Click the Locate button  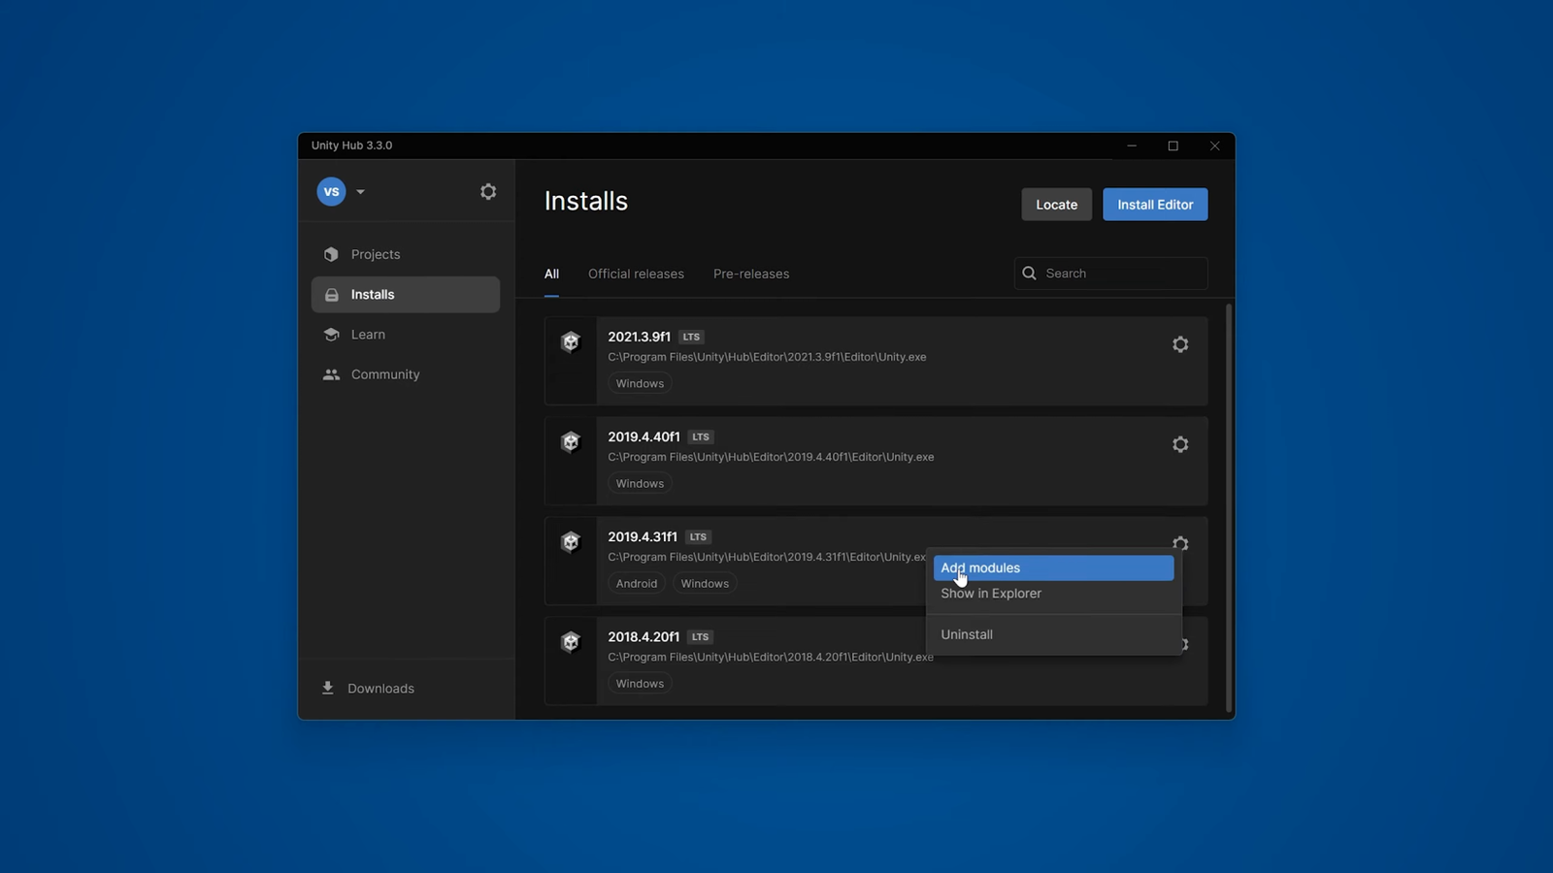[x=1056, y=205]
